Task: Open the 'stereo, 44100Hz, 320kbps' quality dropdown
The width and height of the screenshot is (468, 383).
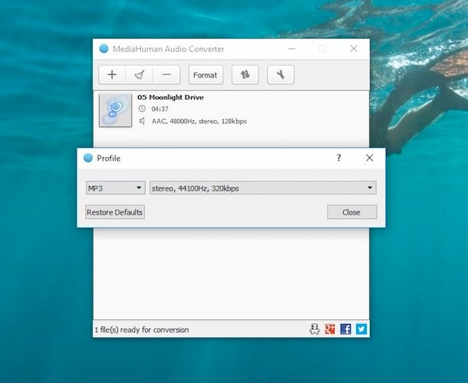Action: point(263,188)
